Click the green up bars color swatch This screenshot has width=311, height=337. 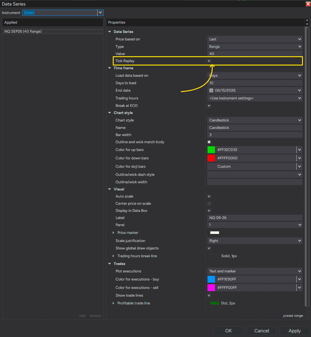[x=211, y=150]
